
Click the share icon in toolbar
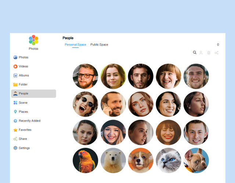217,53
